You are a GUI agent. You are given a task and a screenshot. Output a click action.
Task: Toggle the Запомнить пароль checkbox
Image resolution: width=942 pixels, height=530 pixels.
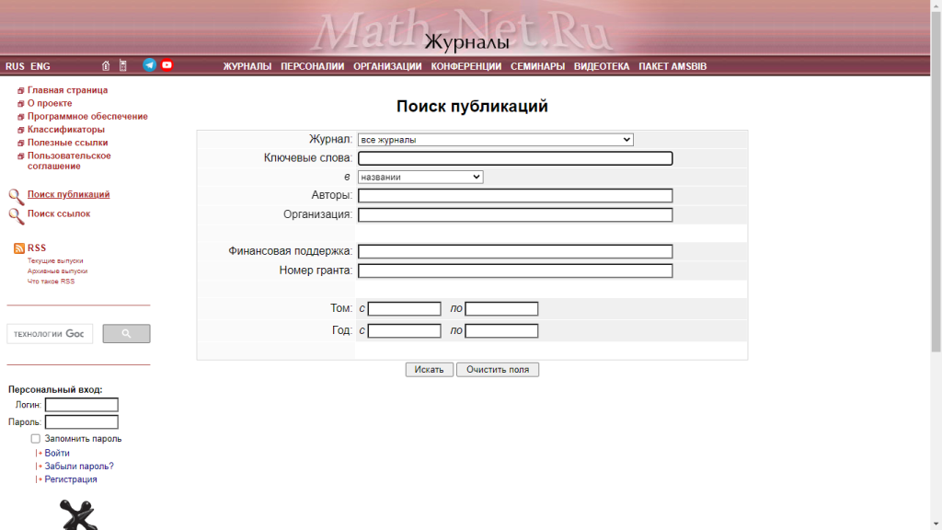click(x=36, y=439)
